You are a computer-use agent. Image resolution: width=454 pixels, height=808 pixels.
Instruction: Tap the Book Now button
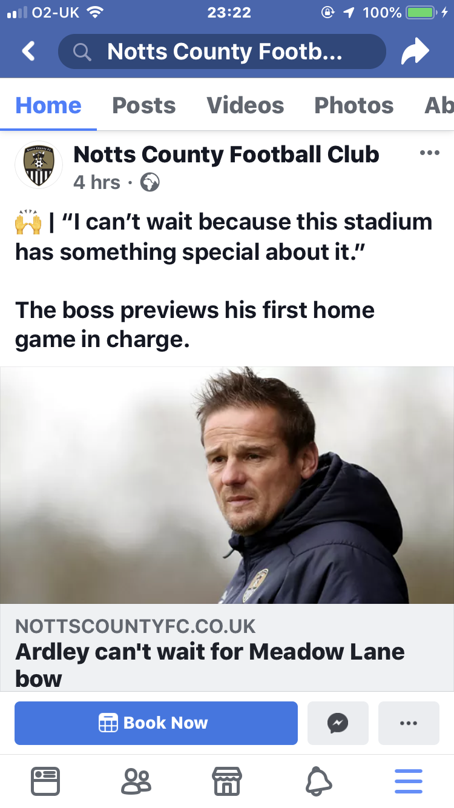(x=156, y=723)
